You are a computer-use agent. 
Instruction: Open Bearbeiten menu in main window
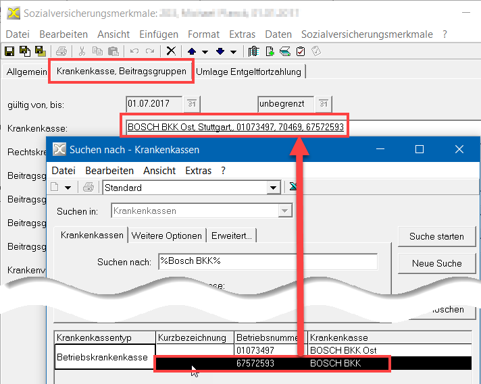(64, 34)
